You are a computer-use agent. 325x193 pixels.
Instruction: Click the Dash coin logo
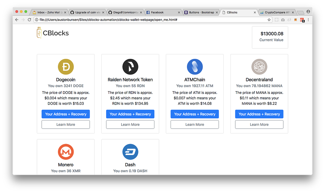[x=130, y=152]
